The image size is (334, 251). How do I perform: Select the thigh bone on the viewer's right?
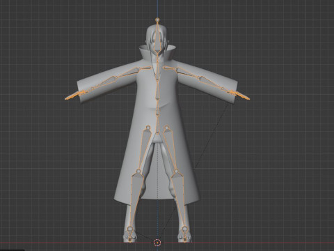[x=170, y=149]
